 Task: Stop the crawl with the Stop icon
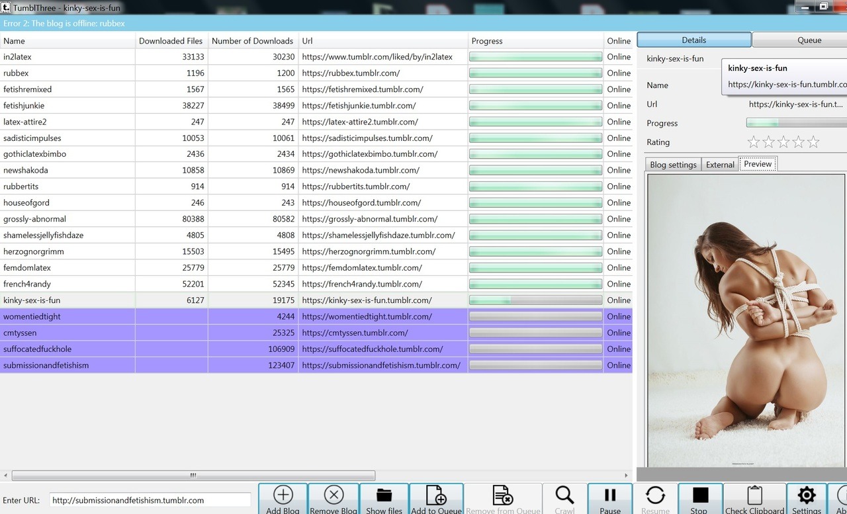pyautogui.click(x=699, y=495)
